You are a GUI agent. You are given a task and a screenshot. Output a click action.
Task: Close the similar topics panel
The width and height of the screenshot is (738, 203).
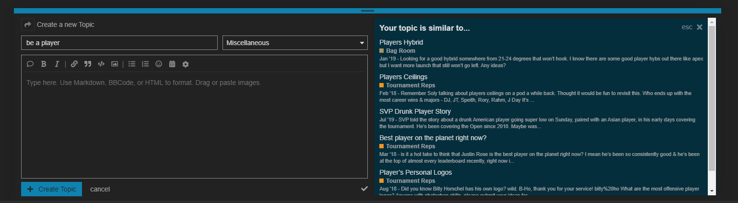[x=700, y=27]
